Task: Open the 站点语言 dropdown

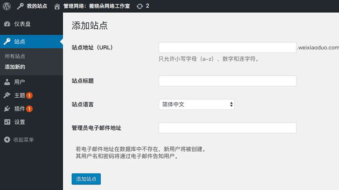Action: pos(196,104)
